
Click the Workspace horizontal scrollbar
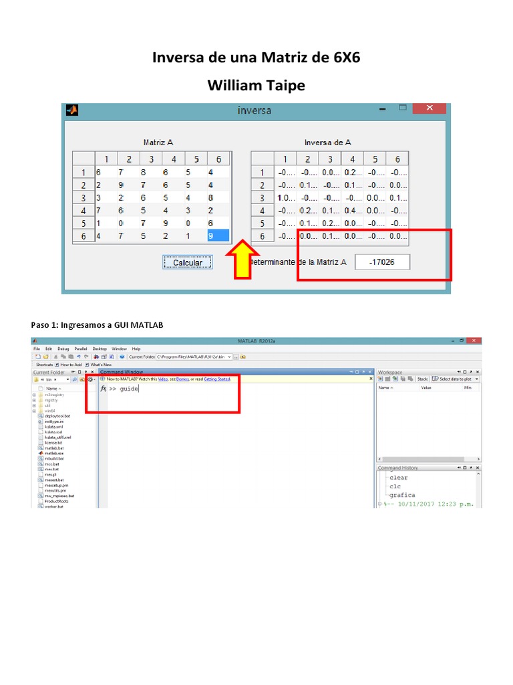[429, 459]
